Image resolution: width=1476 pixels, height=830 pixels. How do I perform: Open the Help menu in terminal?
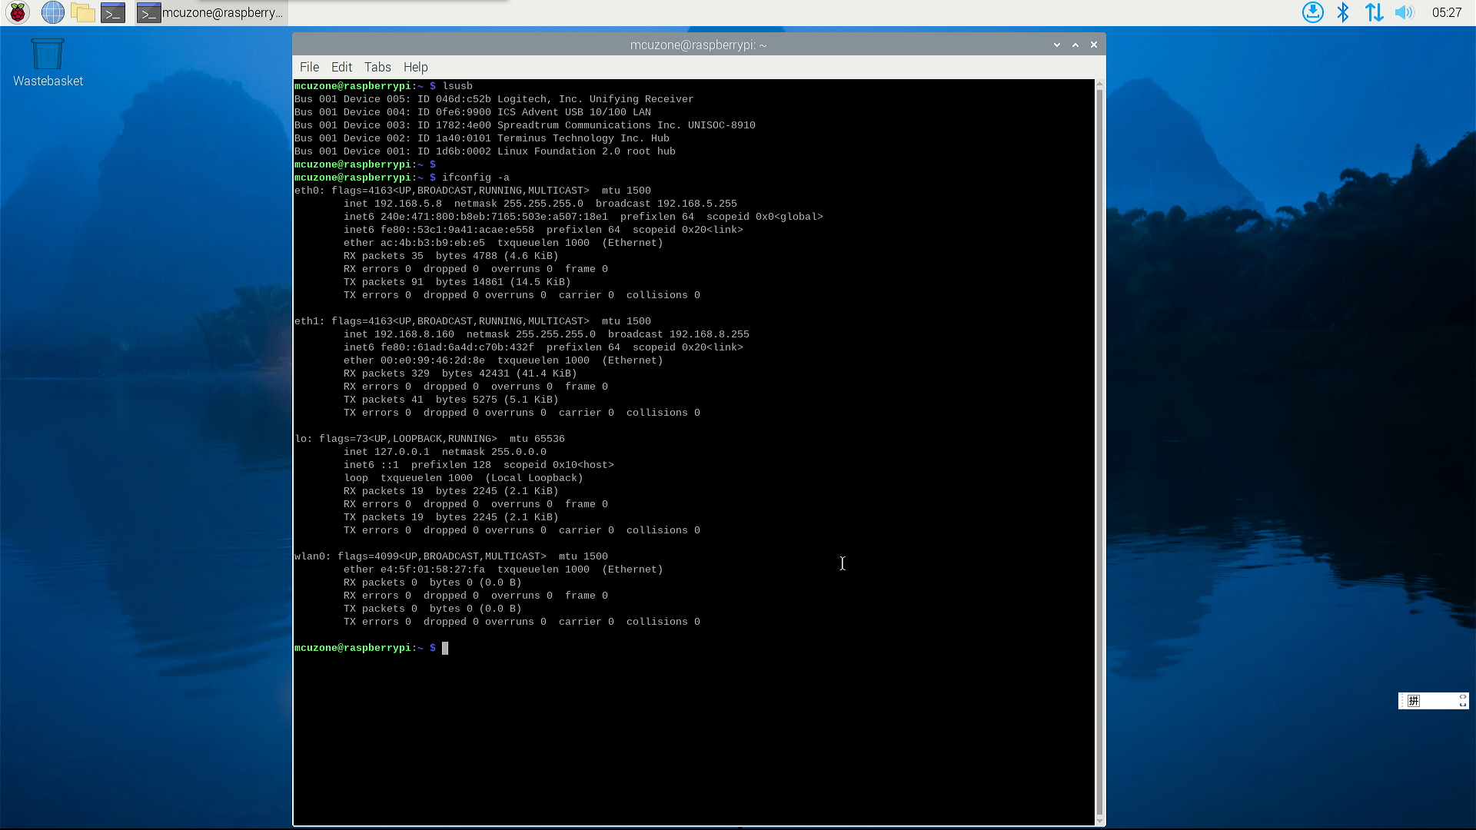(415, 67)
